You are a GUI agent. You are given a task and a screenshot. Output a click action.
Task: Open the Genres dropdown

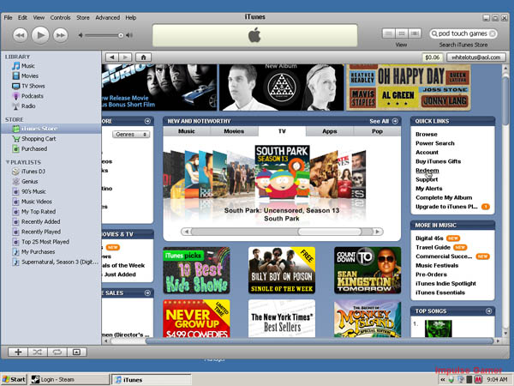(x=131, y=135)
